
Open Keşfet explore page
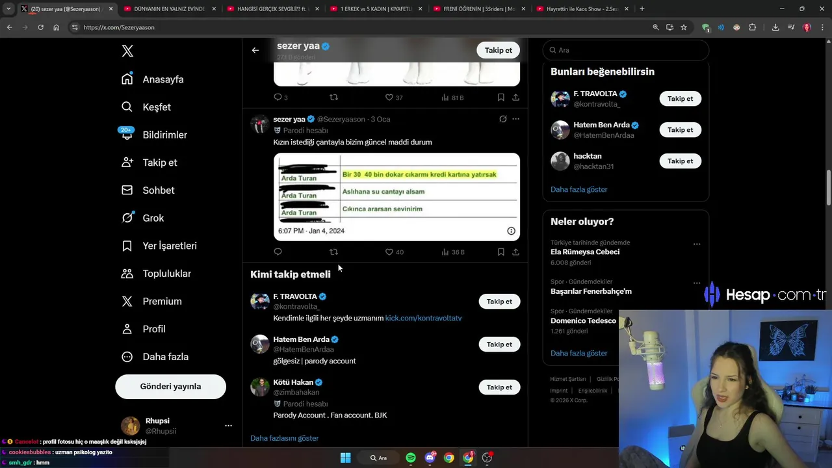pos(146,107)
